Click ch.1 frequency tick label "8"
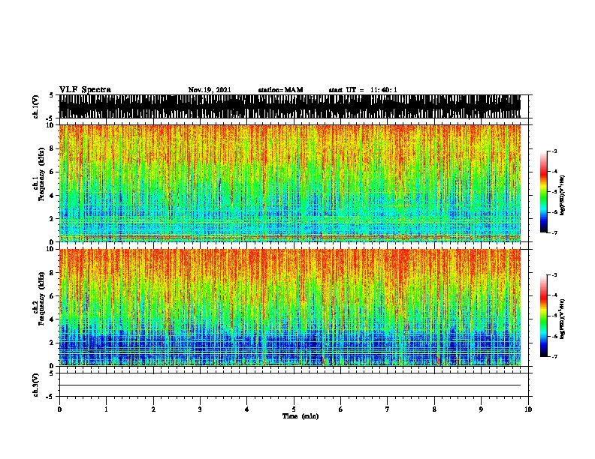Viewport: 595px width, 459px height. tap(52, 148)
